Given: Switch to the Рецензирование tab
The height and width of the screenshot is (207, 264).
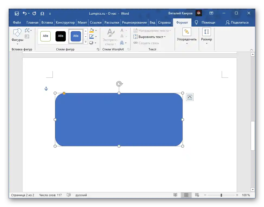Looking at the screenshot, I should (134, 22).
